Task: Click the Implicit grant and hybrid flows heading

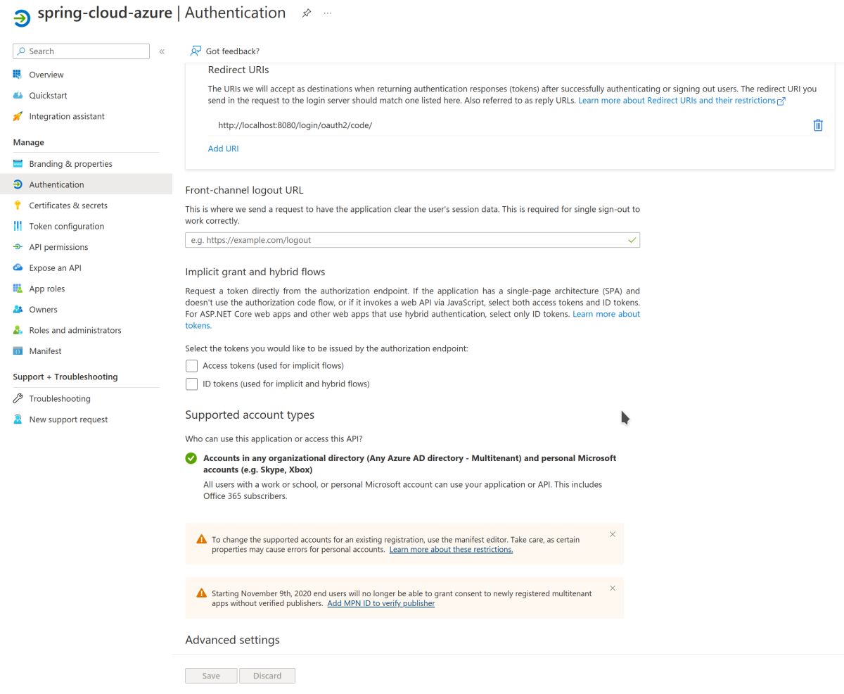Action: click(x=255, y=272)
